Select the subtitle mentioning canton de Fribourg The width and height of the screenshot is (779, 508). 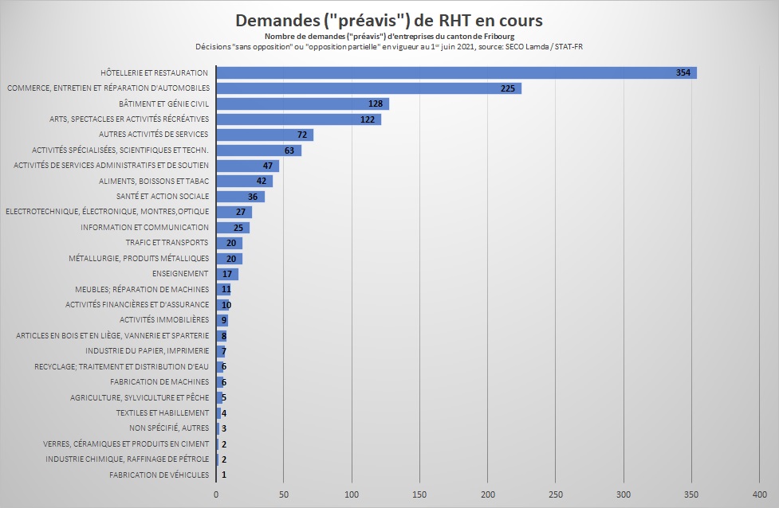(x=389, y=37)
